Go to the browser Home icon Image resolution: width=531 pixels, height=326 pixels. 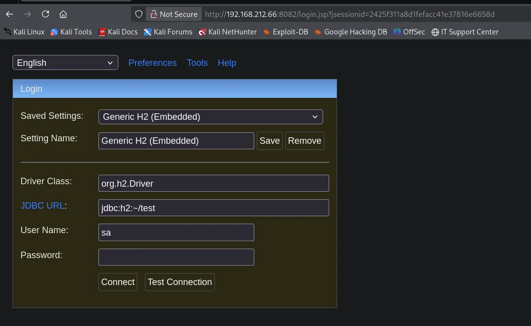pos(63,14)
